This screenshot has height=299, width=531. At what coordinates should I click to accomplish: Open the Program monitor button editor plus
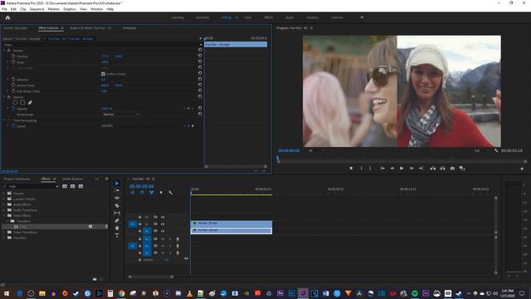[522, 169]
